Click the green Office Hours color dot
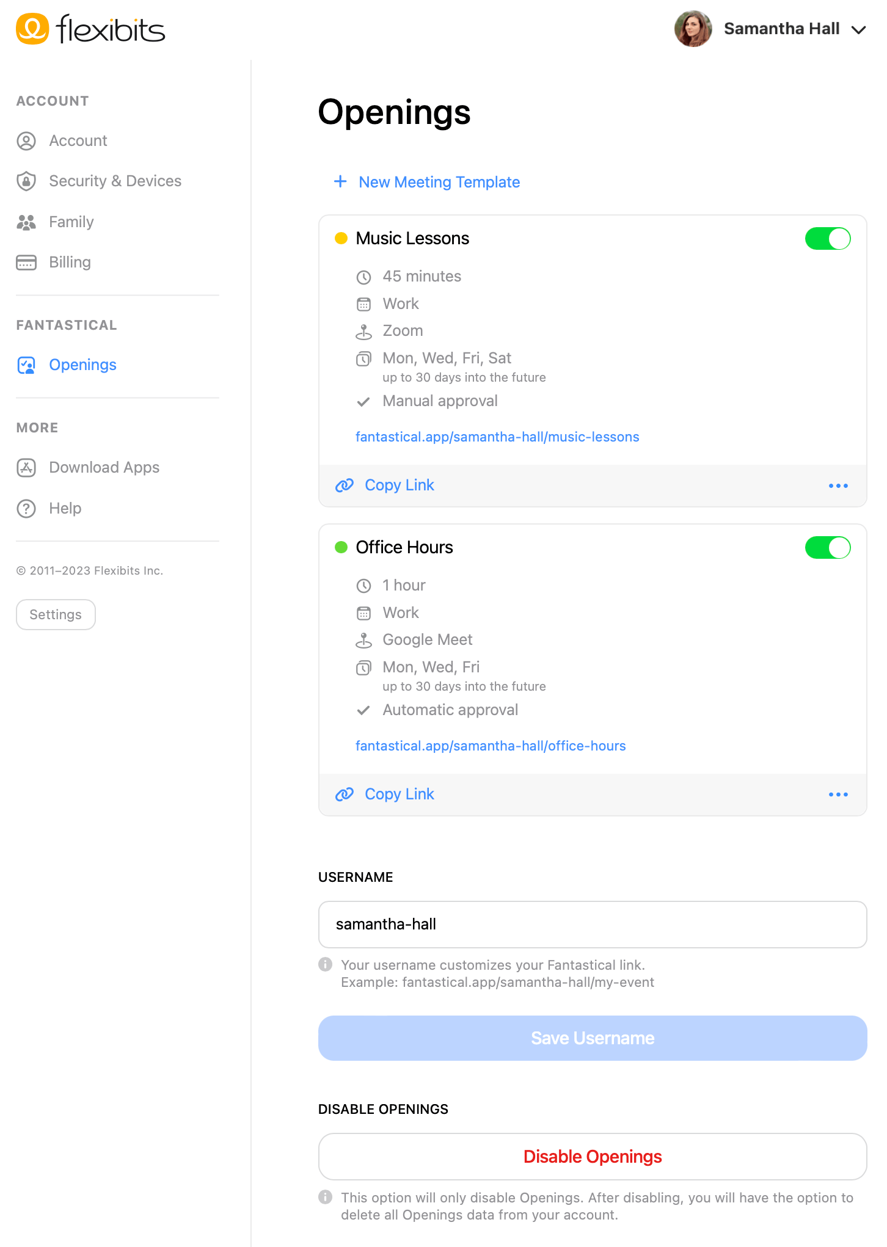This screenshot has width=887, height=1247. (x=341, y=547)
